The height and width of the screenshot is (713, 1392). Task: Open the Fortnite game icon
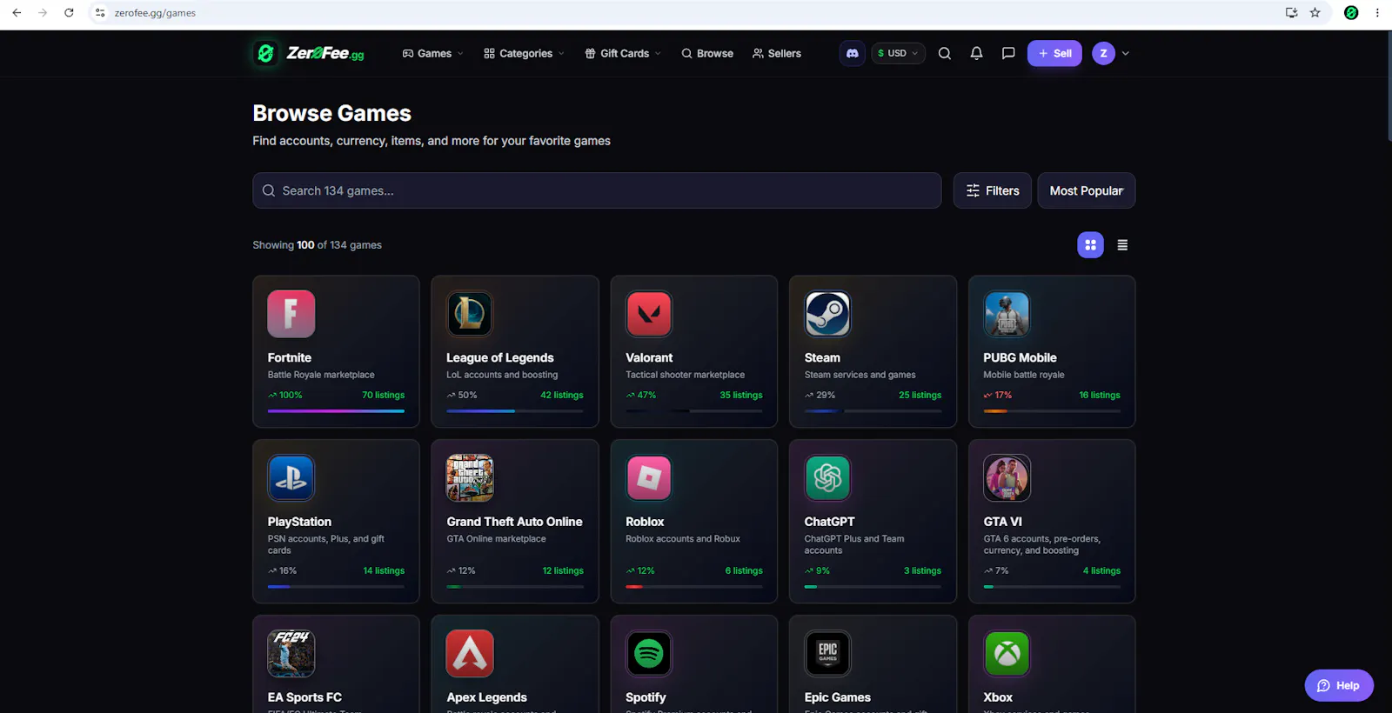[291, 314]
